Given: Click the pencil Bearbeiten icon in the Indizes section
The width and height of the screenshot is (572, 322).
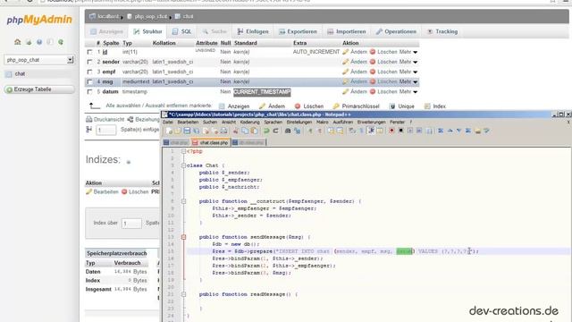Looking at the screenshot, I should [88, 191].
